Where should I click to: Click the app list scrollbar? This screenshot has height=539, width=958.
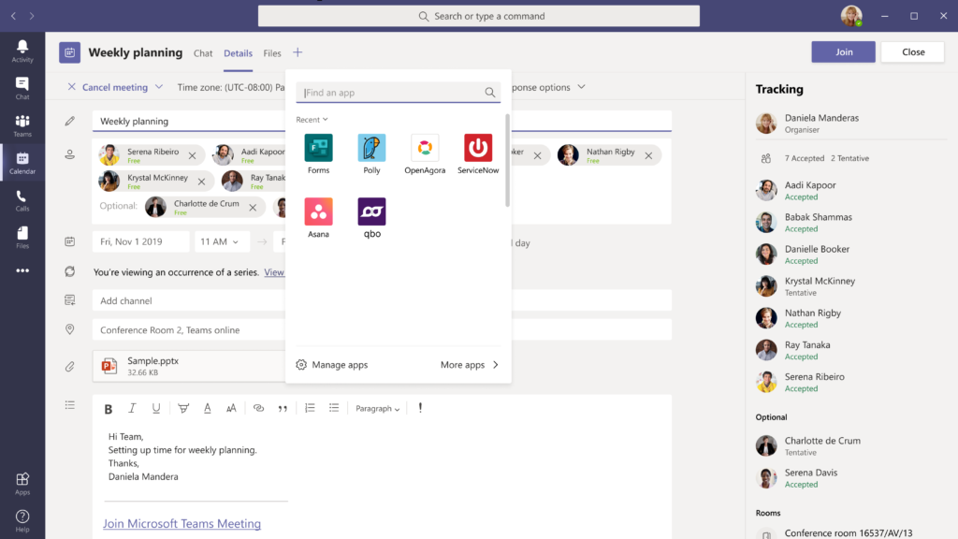508,159
